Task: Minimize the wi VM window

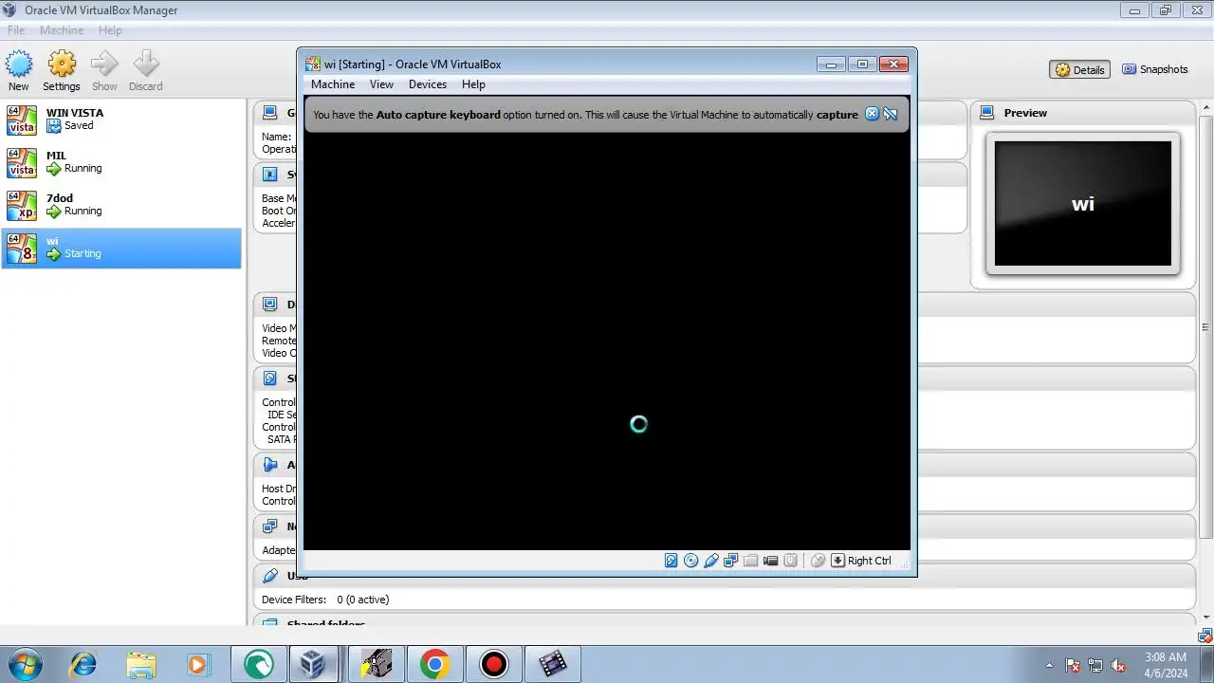Action: (831, 65)
